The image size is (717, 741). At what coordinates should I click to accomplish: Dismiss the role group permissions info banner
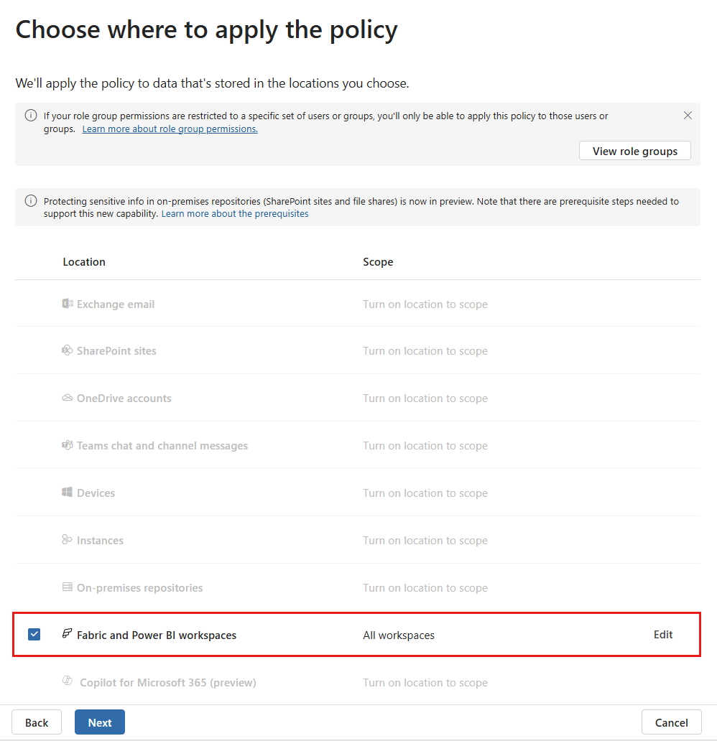coord(688,116)
